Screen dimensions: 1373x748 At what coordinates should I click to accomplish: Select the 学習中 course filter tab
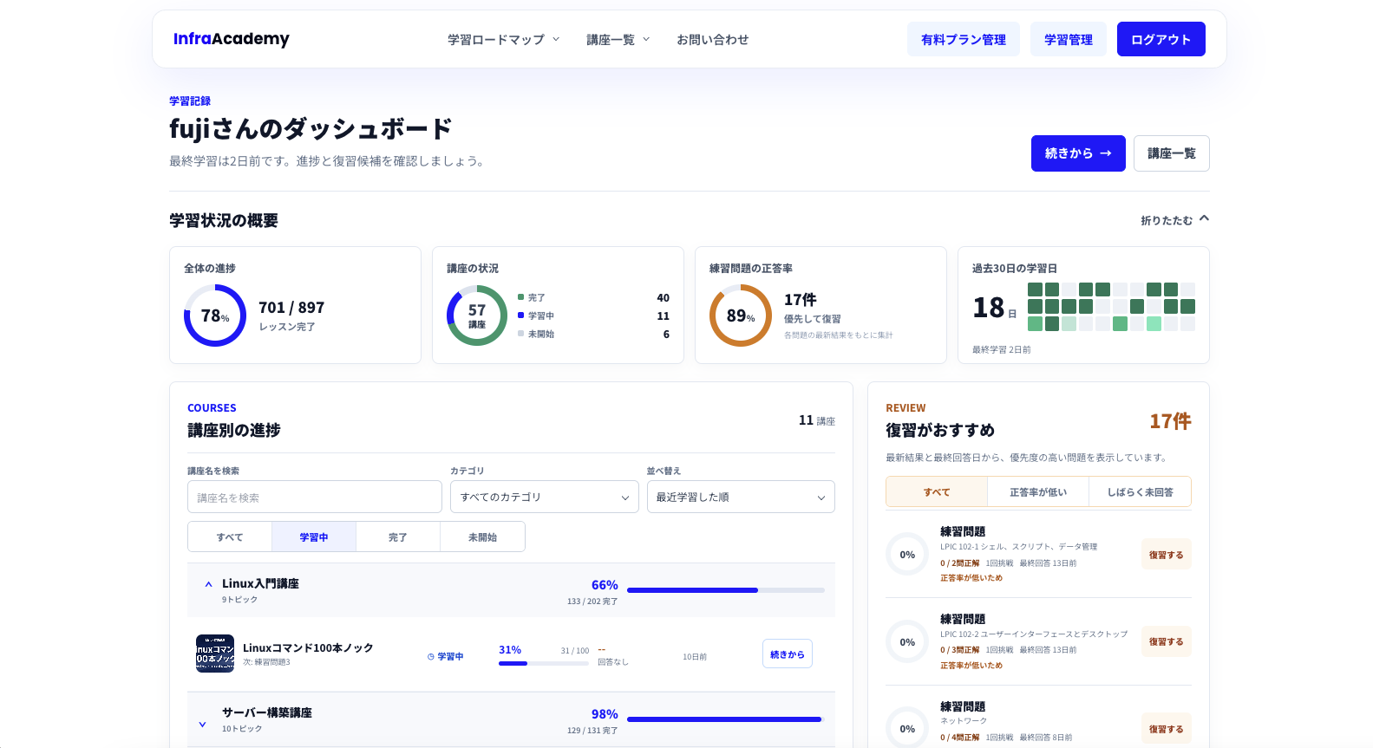pos(314,537)
